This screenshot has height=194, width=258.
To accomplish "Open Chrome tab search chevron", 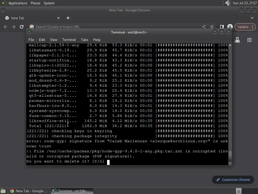I will (x=252, y=18).
